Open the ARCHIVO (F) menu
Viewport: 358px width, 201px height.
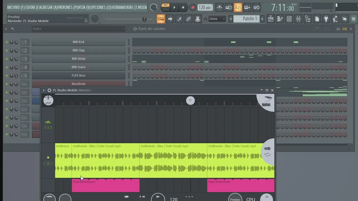pyautogui.click(x=16, y=7)
